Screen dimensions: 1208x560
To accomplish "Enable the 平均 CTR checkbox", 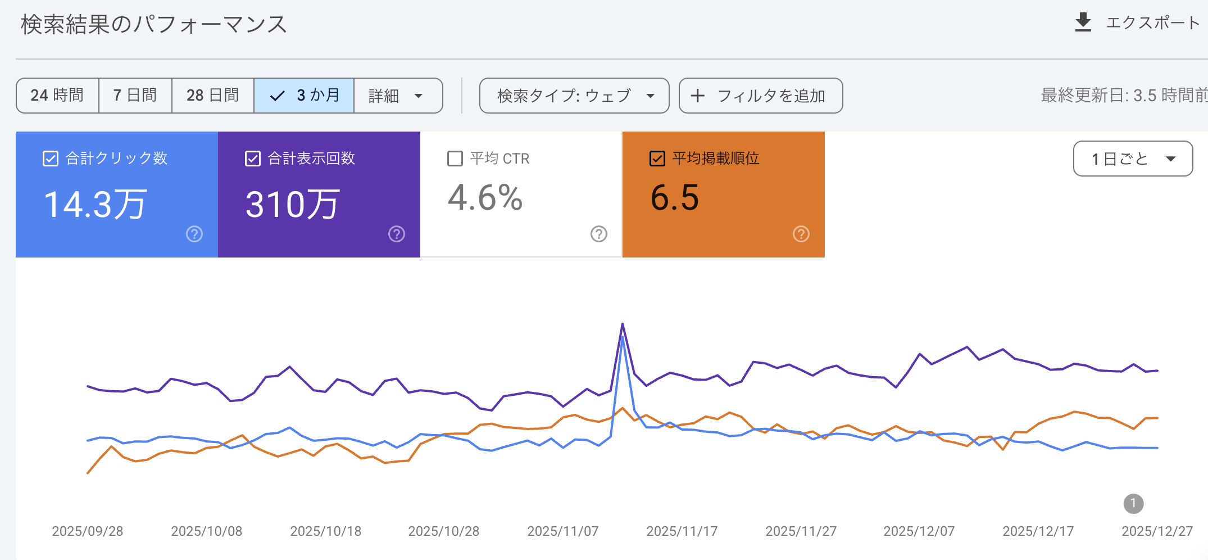I will (455, 159).
